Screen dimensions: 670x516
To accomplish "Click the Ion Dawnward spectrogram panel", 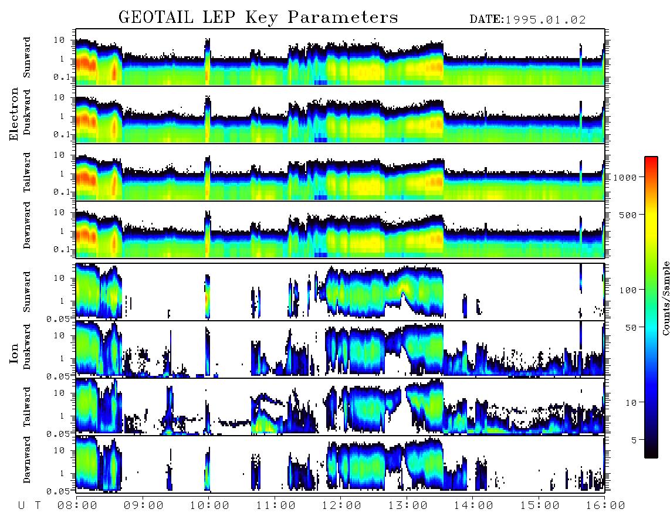I will (340, 463).
